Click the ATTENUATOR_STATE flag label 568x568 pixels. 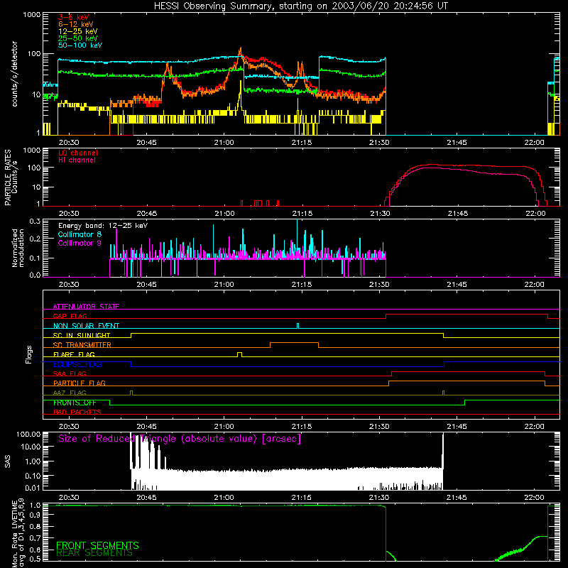click(x=86, y=307)
